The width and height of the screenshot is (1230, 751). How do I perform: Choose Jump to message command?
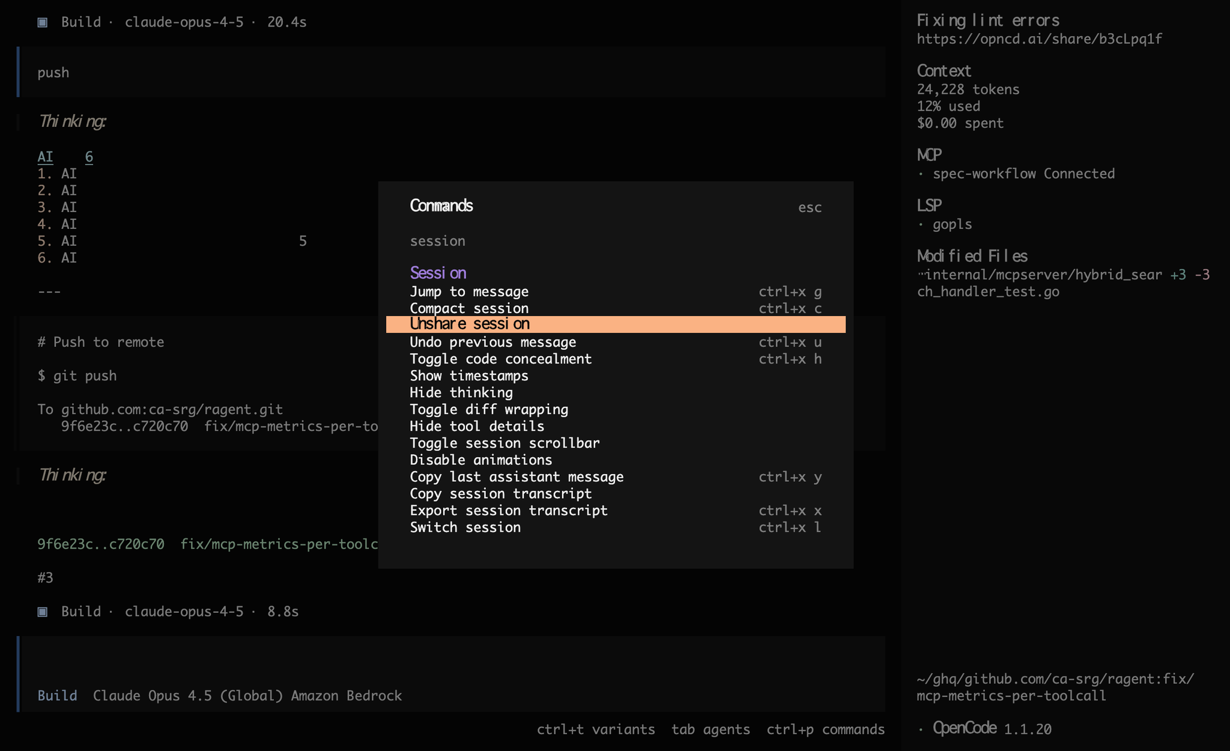point(469,292)
